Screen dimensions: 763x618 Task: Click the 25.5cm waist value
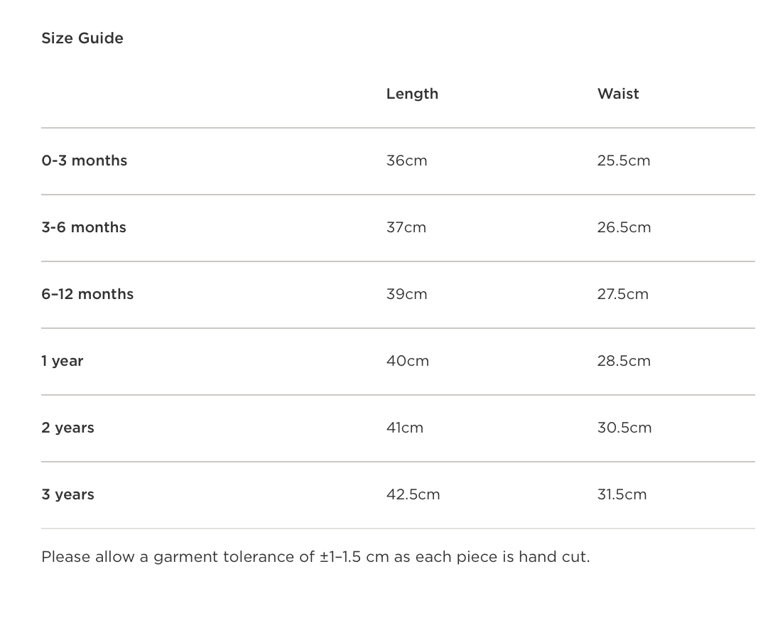[624, 161]
